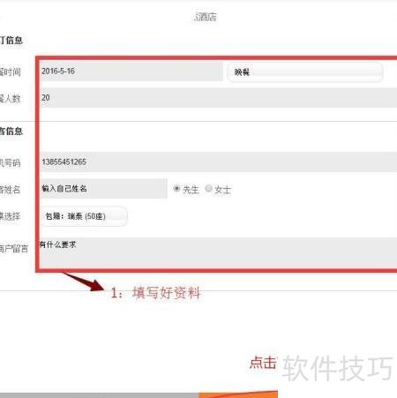Select the 先生 radio button
397x398 pixels.
point(176,188)
